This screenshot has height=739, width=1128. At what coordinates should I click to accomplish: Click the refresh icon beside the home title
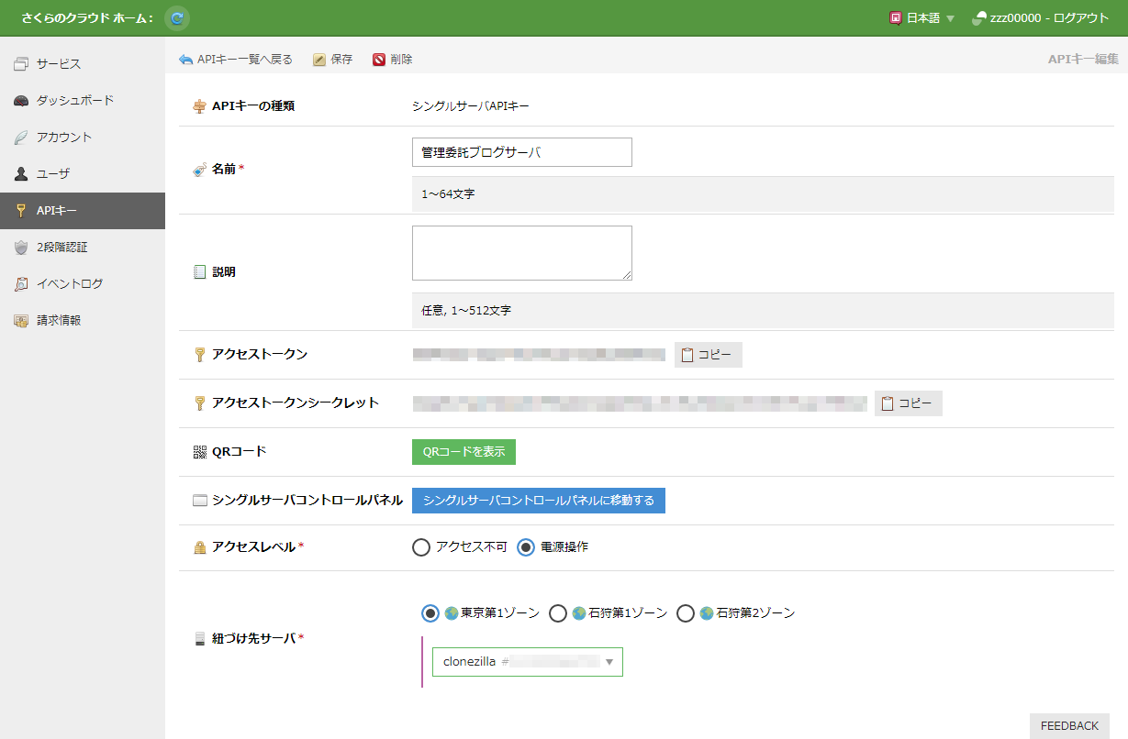pos(177,17)
